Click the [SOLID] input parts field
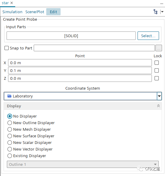This screenshot has width=165, height=176. click(x=71, y=36)
